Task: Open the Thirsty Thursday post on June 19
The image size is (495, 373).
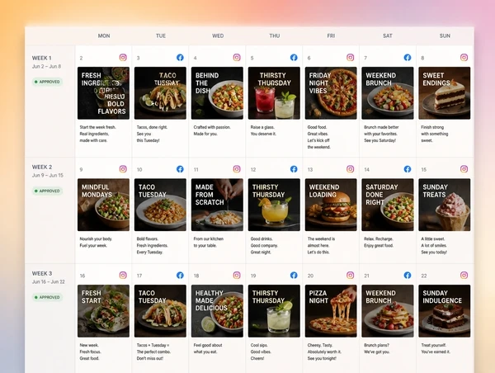Action: pos(274,311)
